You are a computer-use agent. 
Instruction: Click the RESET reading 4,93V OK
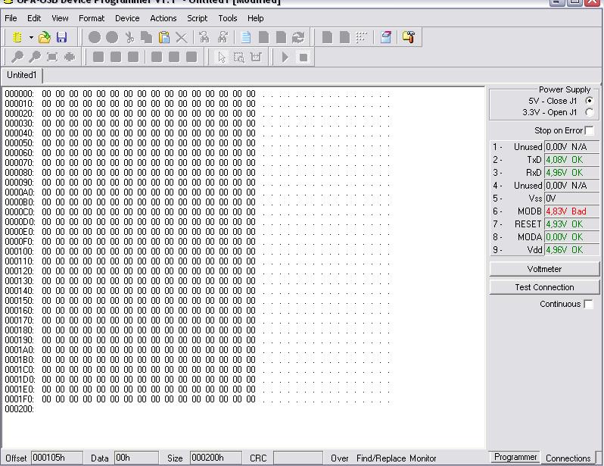[x=571, y=224]
